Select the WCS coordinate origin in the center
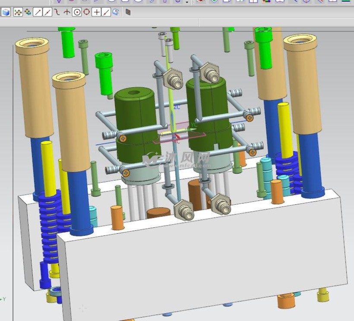The height and width of the screenshot is (321, 354). (x=174, y=133)
